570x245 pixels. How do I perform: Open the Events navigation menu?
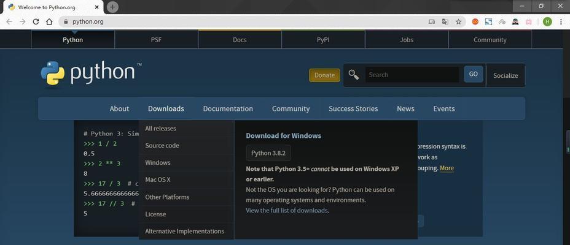click(444, 109)
